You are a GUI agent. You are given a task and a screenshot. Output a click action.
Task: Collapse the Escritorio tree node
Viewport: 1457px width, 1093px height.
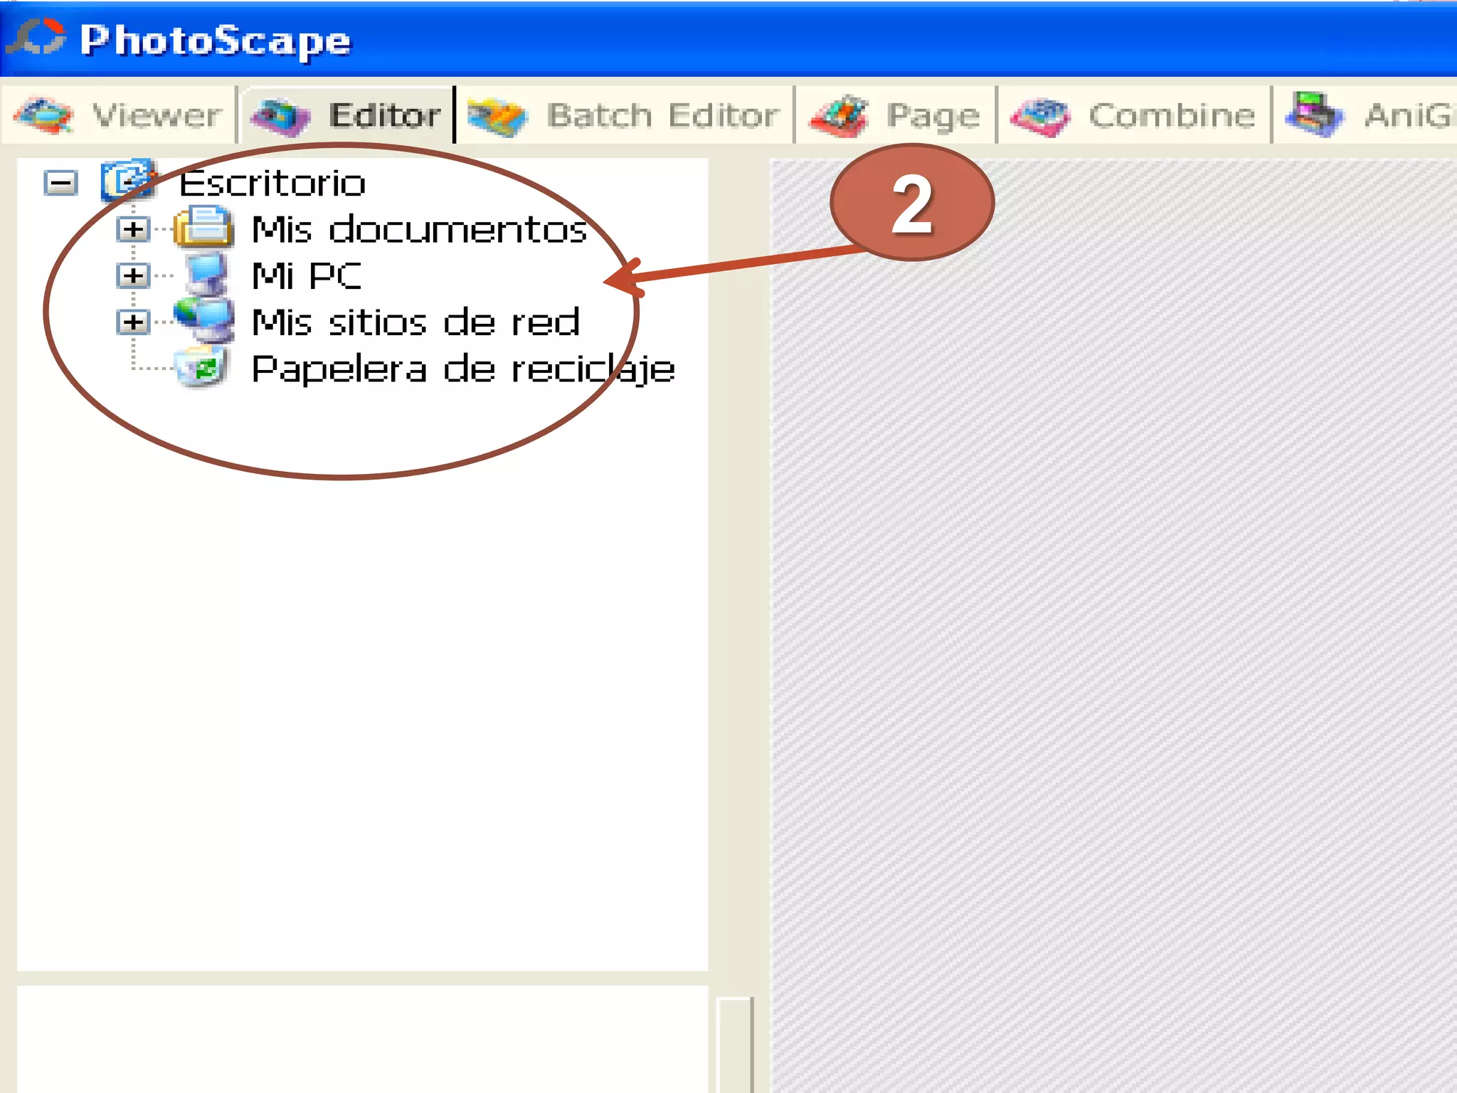60,184
